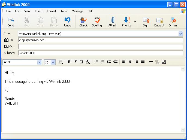The image size is (187, 140).
Task: Encrypt the message
Action: [159, 22]
